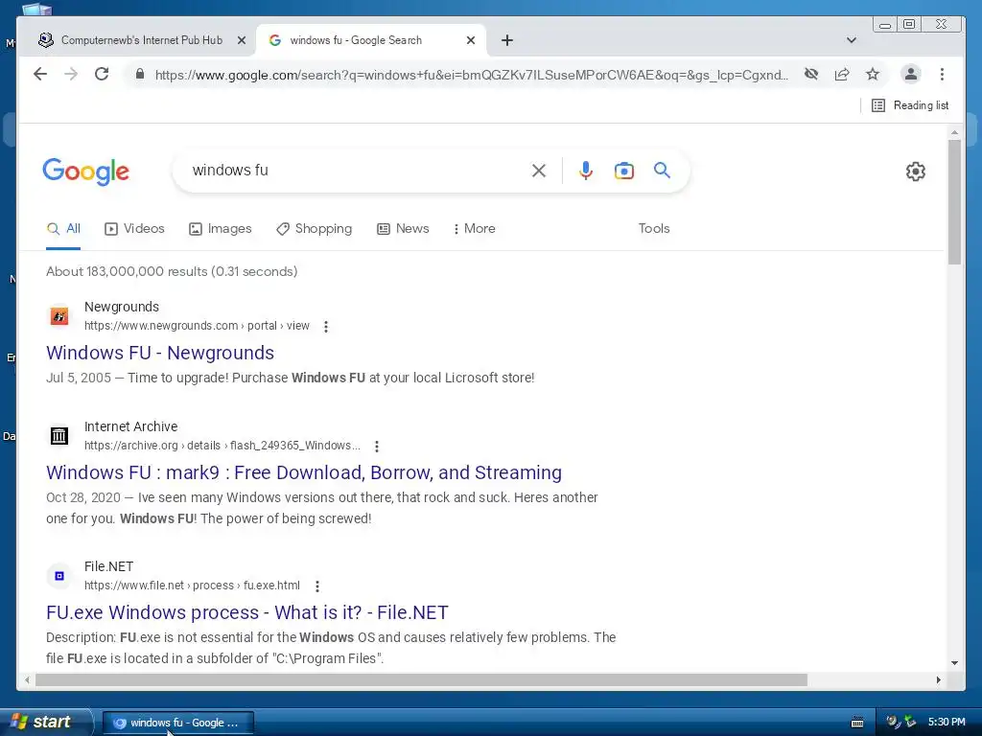Submit search with the magnifier icon
This screenshot has height=736, width=982.
[x=662, y=171]
